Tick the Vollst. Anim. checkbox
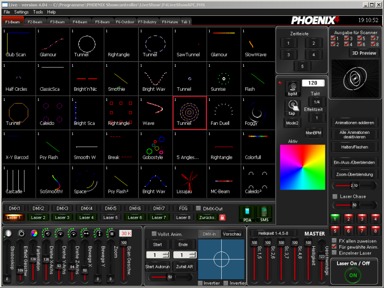Viewport: 384px width, 288px height. (x=154, y=234)
